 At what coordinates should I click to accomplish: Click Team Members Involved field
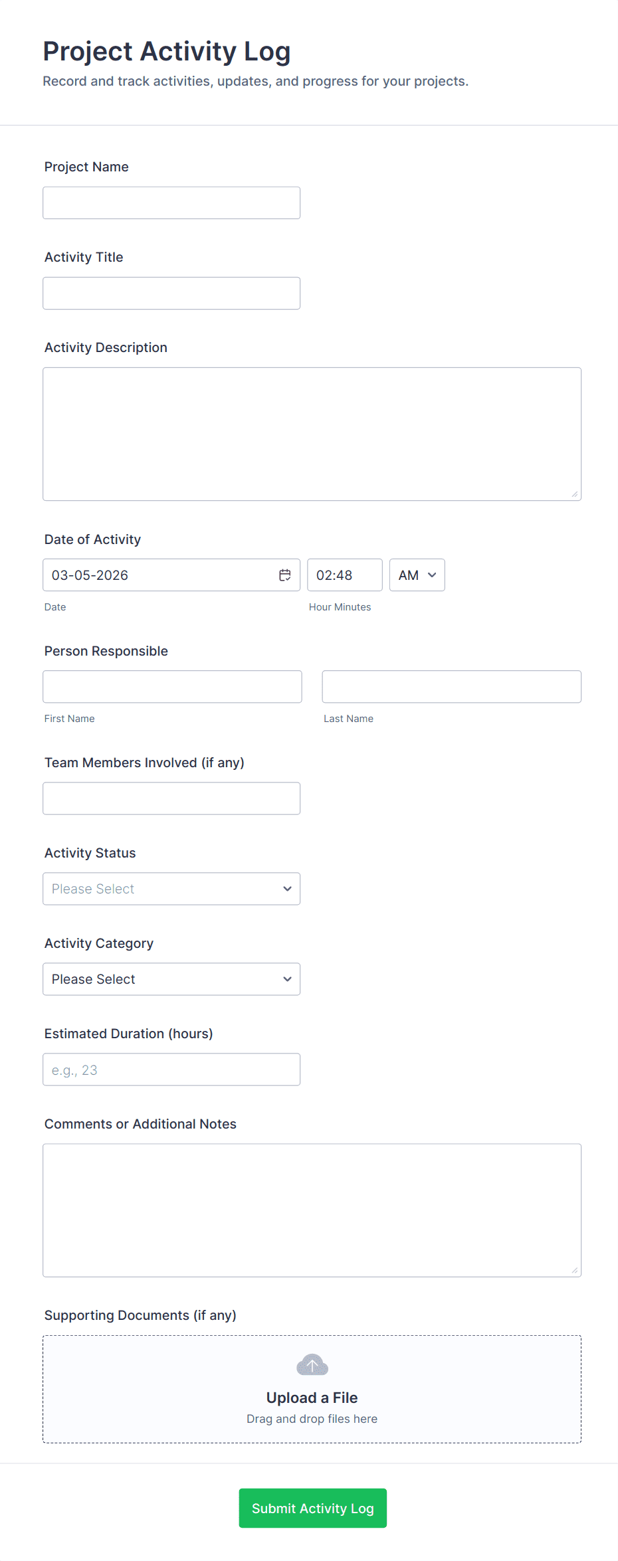pos(171,798)
